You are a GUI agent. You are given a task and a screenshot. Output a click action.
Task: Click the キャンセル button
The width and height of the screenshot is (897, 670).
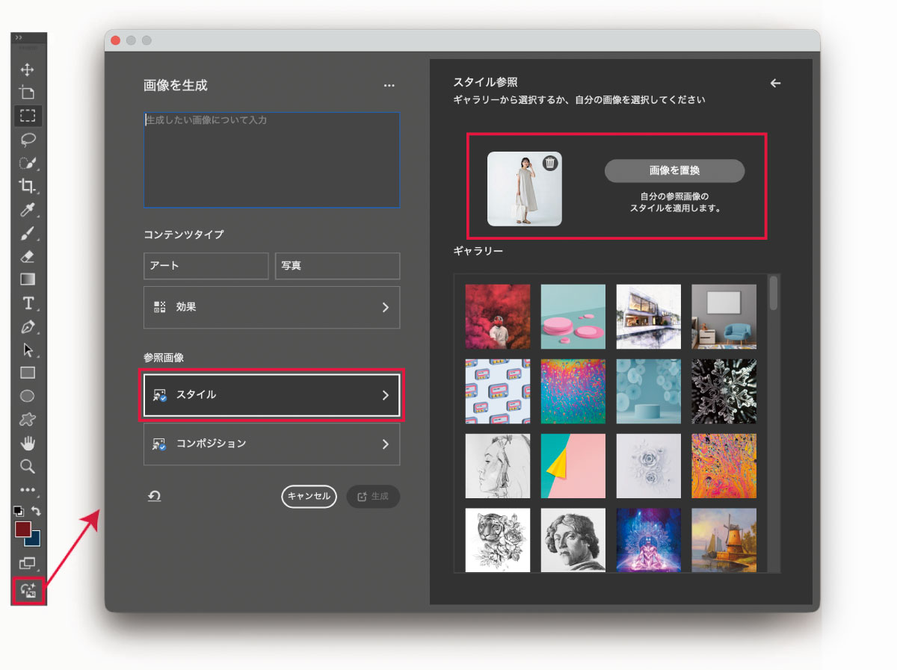[309, 497]
